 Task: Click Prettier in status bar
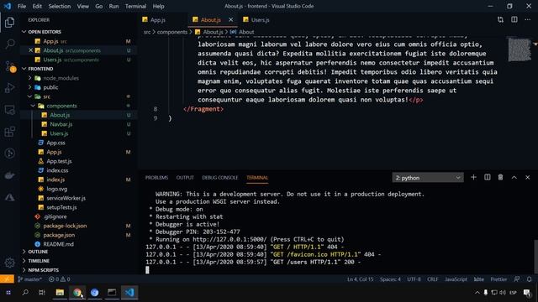498,279
